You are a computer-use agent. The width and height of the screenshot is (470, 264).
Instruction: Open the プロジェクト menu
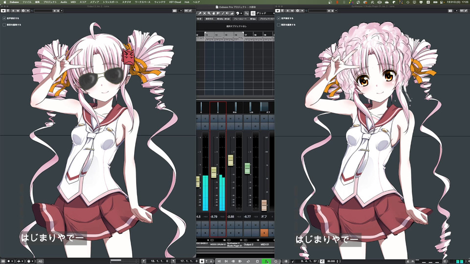point(50,2)
